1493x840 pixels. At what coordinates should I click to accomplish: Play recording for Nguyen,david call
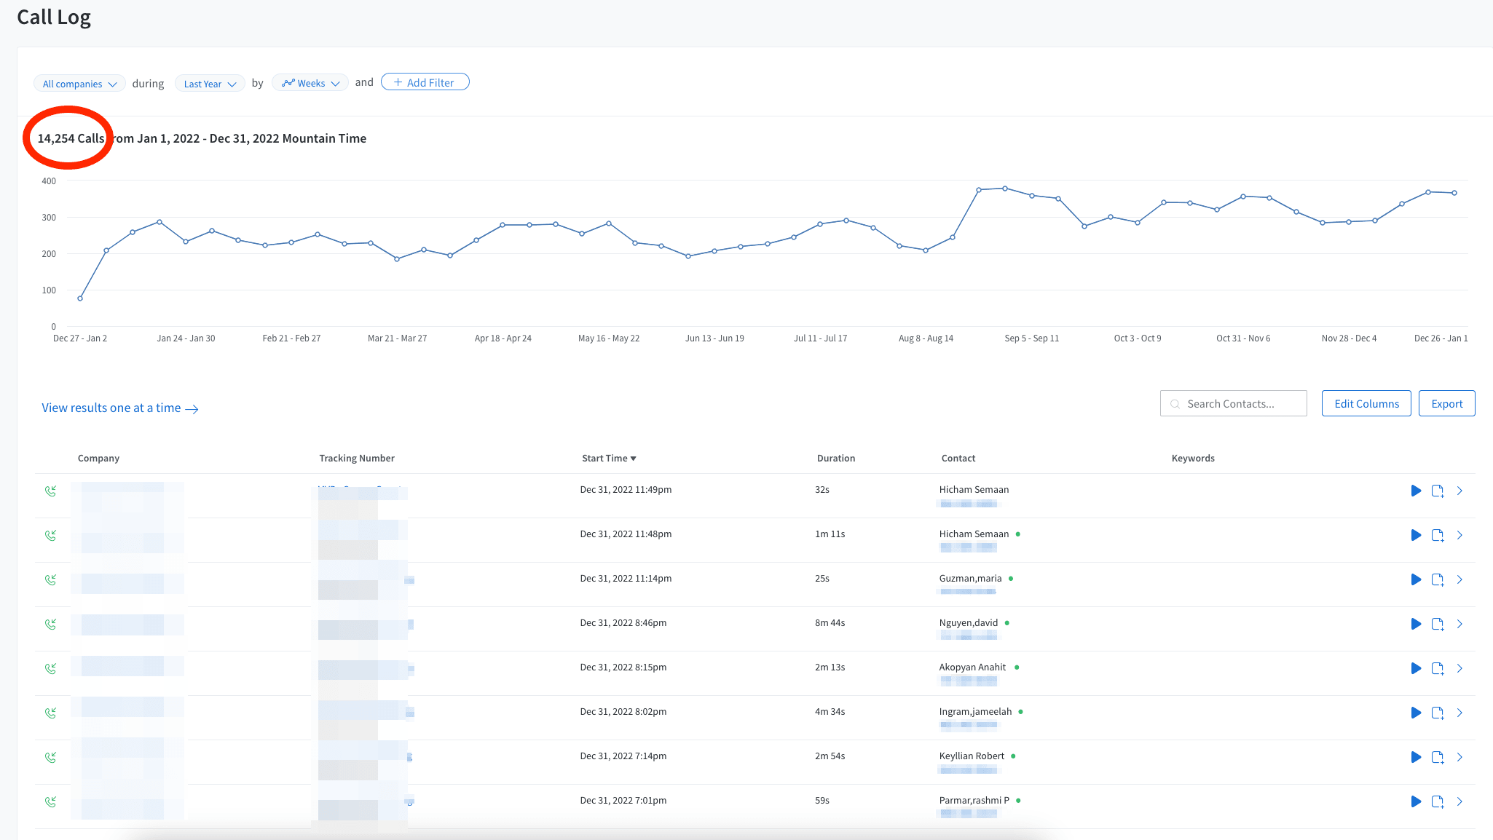[1416, 624]
